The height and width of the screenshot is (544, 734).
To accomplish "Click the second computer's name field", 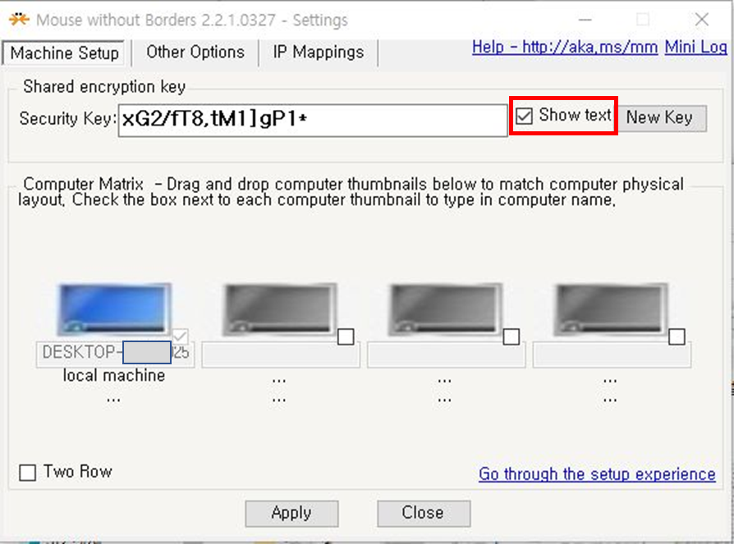I will (281, 354).
